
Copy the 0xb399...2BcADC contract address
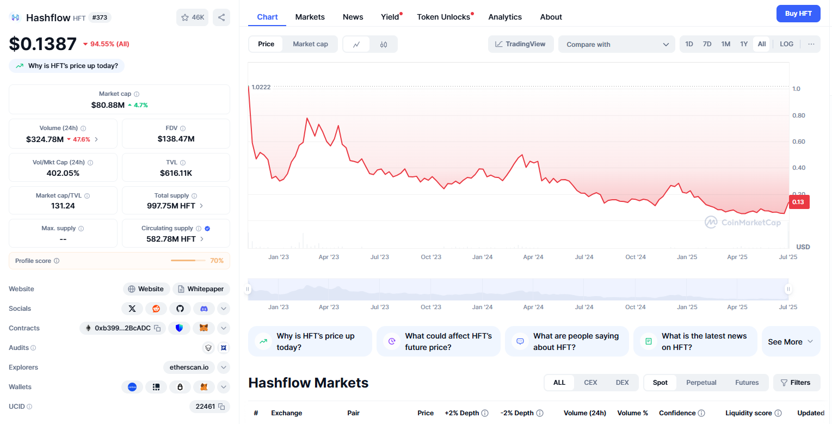(x=157, y=328)
